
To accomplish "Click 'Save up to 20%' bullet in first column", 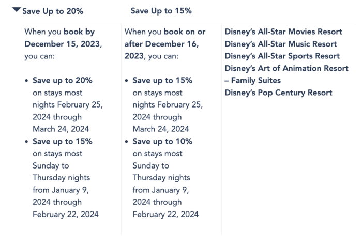I will (63, 81).
